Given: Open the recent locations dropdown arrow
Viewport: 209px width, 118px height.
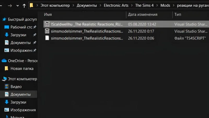Looking at the screenshot, I should [18, 6].
